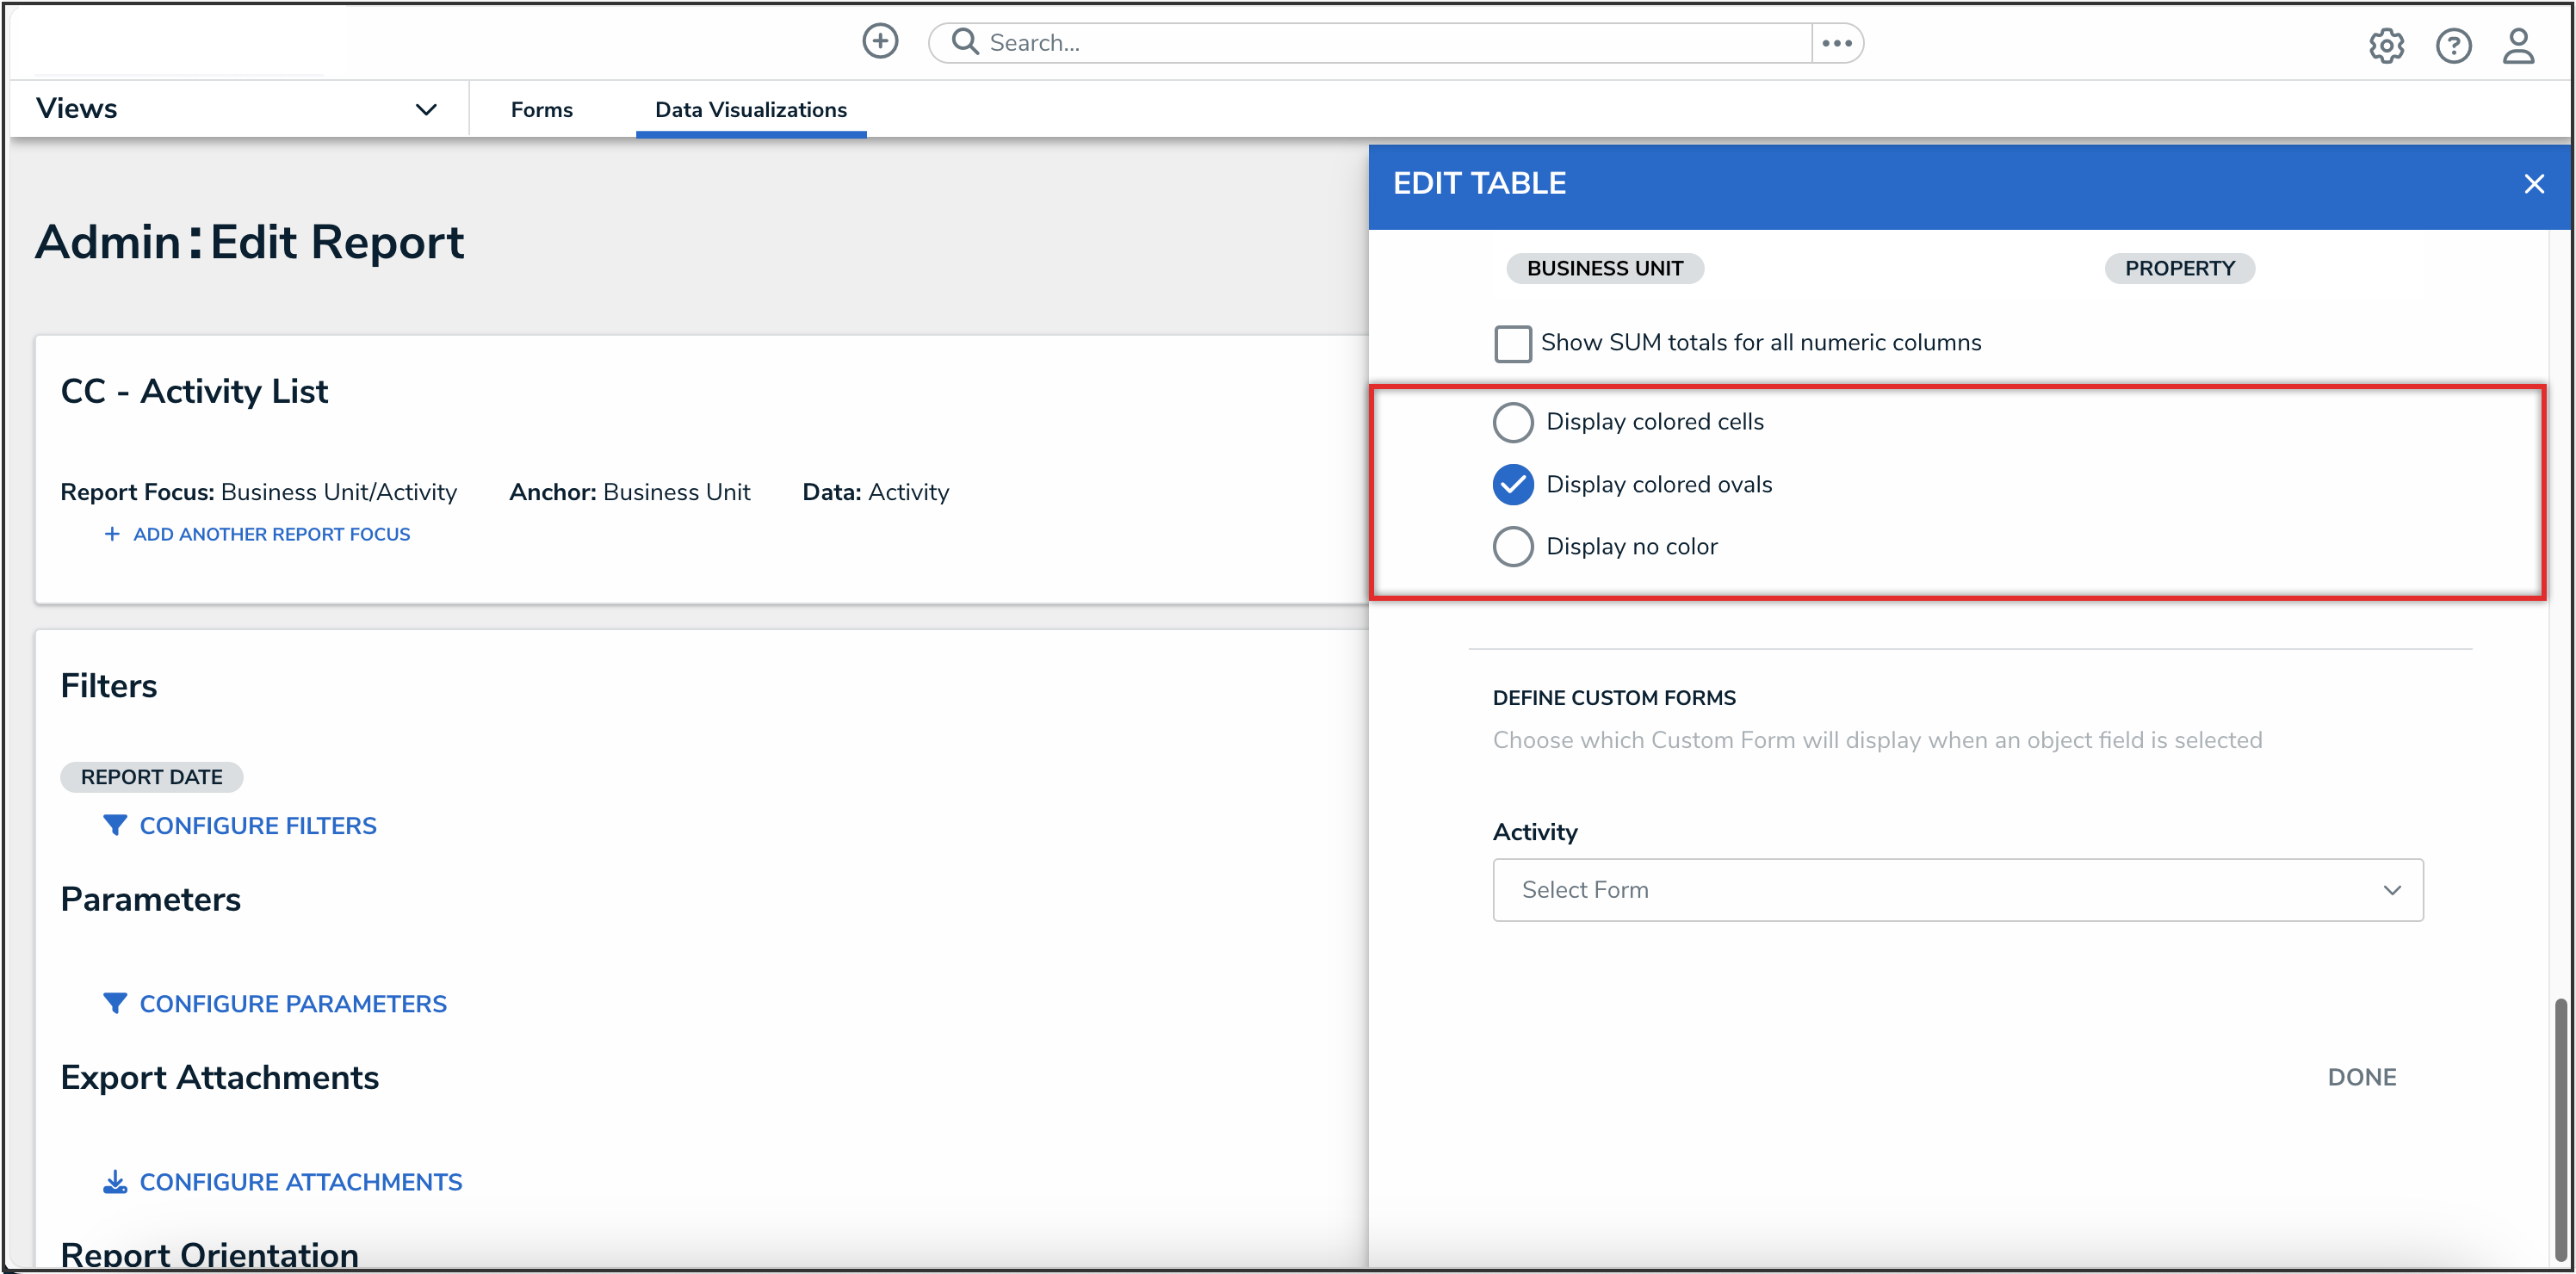Click the Configure Attachments download icon
The height and width of the screenshot is (1274, 2576).
(x=115, y=1182)
